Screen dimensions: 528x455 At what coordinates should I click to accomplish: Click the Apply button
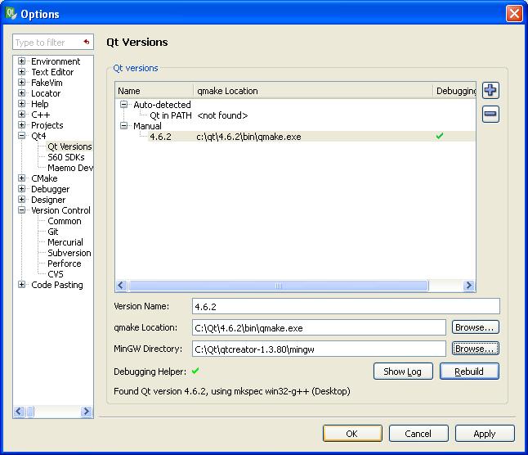(x=485, y=434)
